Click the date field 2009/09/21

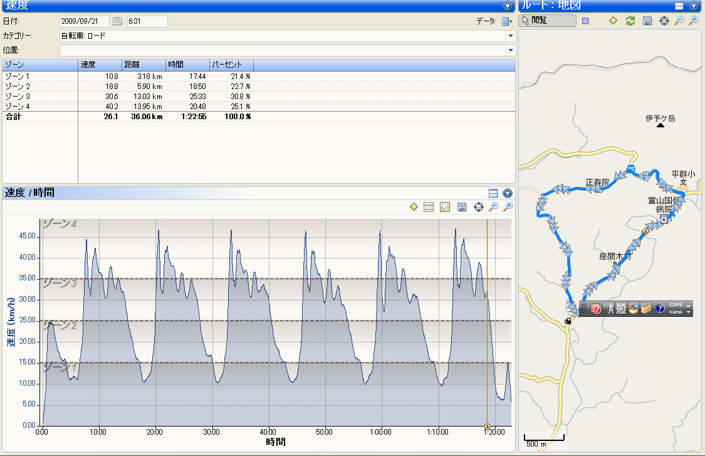[x=84, y=21]
